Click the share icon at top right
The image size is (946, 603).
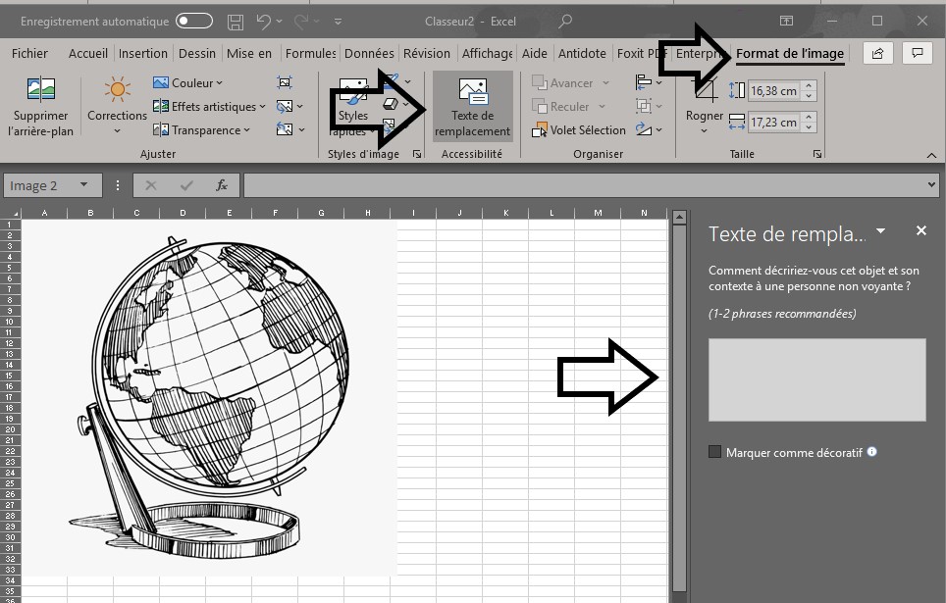(877, 53)
